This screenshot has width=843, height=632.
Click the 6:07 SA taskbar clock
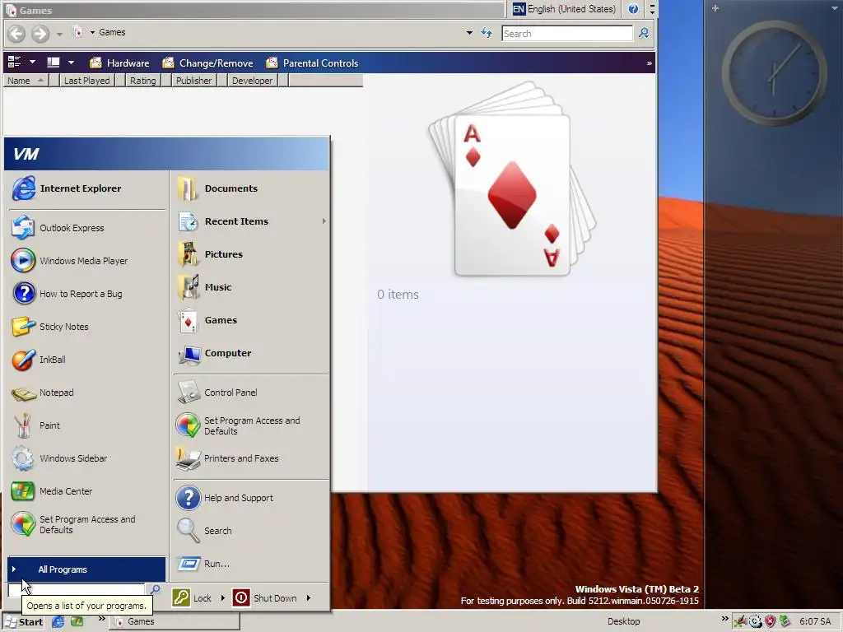(815, 621)
